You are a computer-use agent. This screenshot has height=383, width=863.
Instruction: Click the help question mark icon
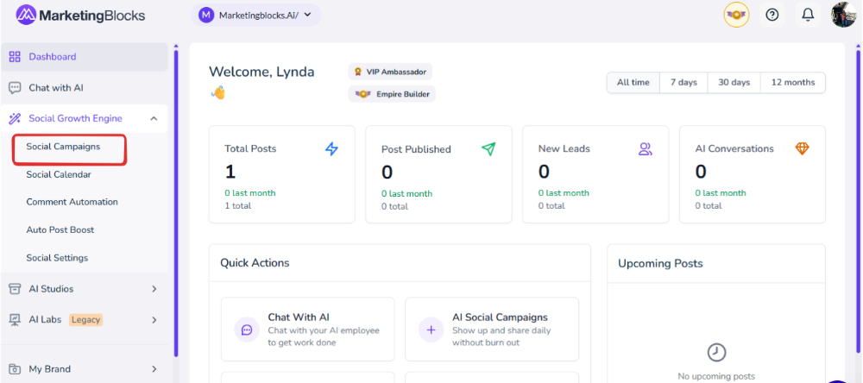point(772,15)
